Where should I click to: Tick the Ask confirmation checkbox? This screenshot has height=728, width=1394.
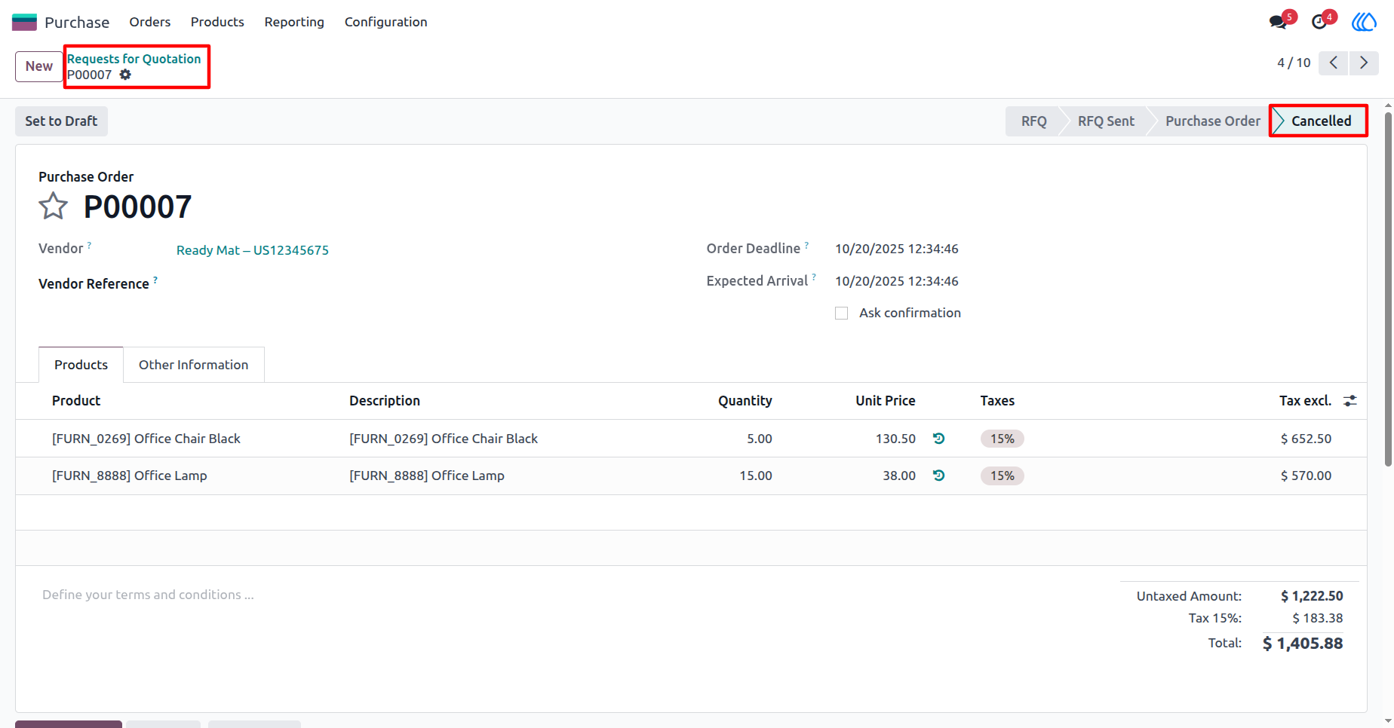point(842,313)
